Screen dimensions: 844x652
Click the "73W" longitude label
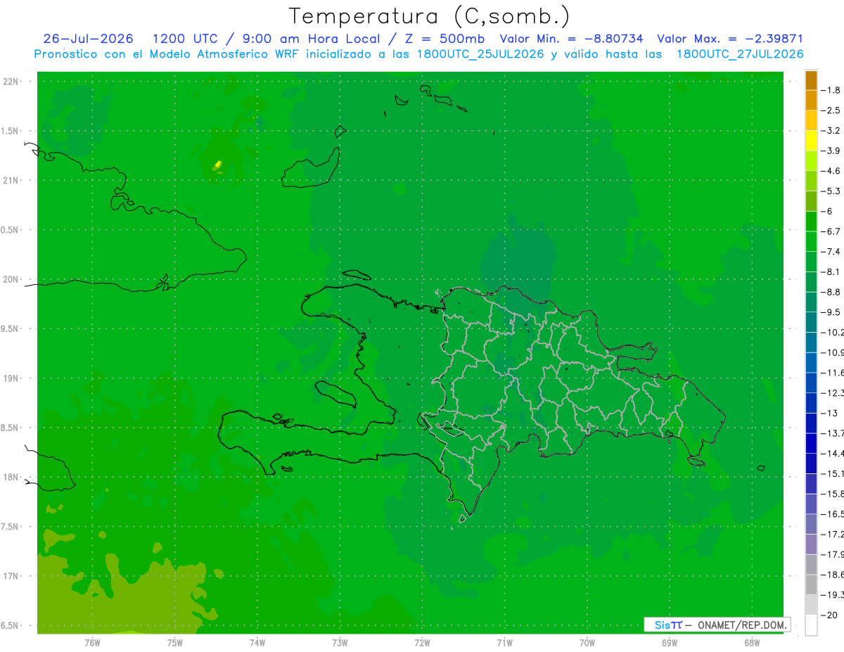coord(340,643)
